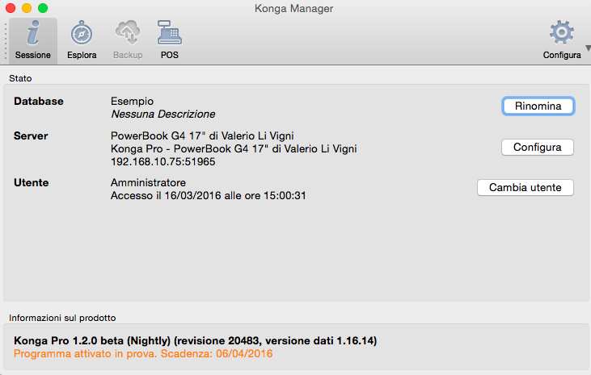
Task: Click the Rinomina database button
Action: [538, 106]
